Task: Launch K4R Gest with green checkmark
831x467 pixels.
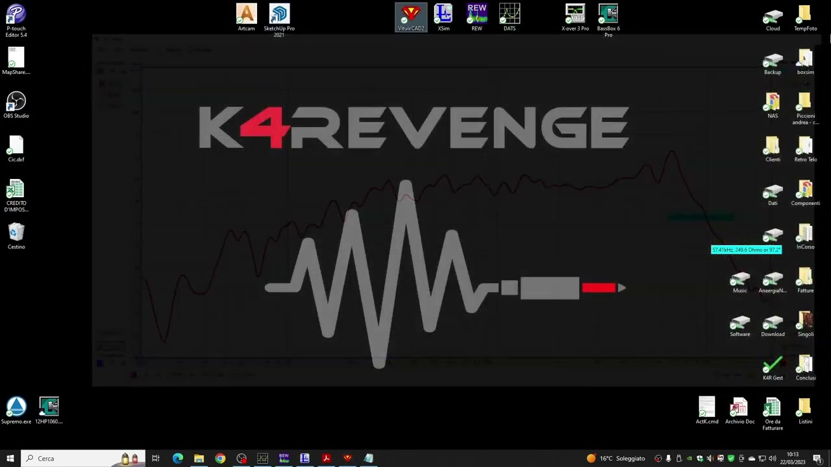Action: coord(773,367)
